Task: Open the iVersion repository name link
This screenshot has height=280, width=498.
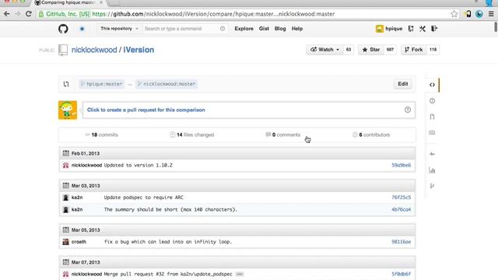Action: [139, 50]
